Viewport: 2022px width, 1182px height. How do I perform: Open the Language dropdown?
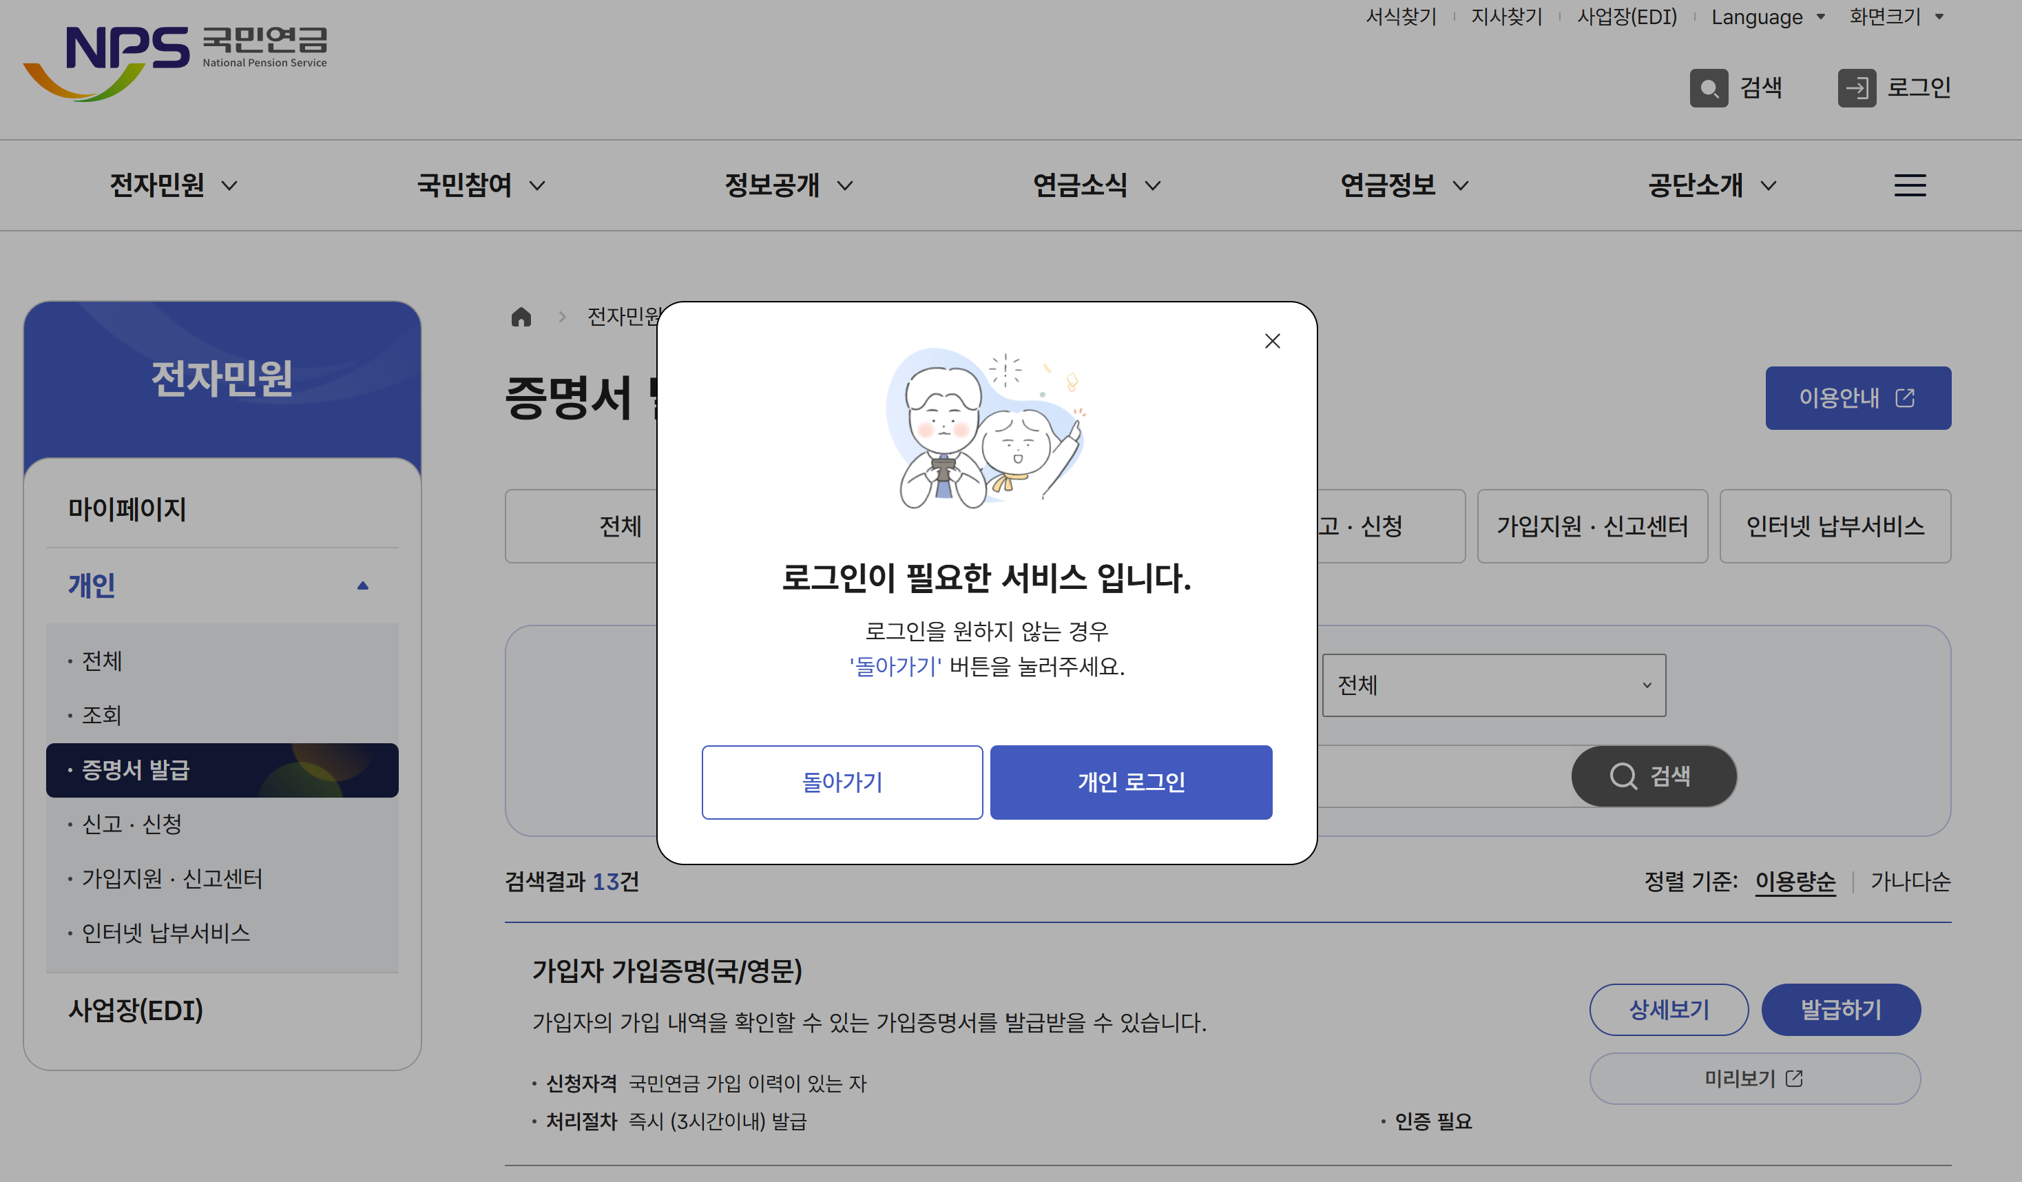point(1767,17)
